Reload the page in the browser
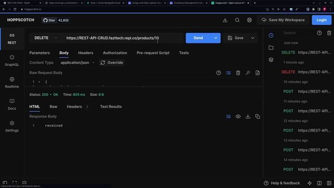 (x=15, y=9)
